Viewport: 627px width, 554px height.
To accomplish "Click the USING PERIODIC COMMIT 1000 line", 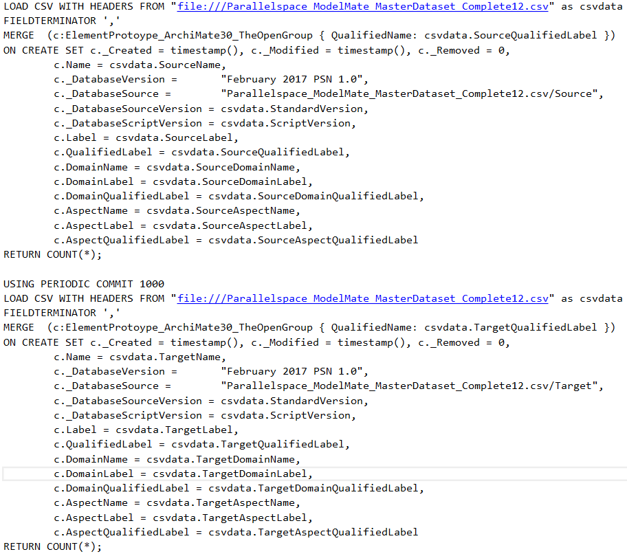I will (84, 284).
